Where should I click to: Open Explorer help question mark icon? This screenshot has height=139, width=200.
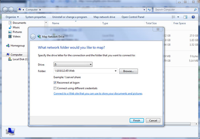[193, 17]
